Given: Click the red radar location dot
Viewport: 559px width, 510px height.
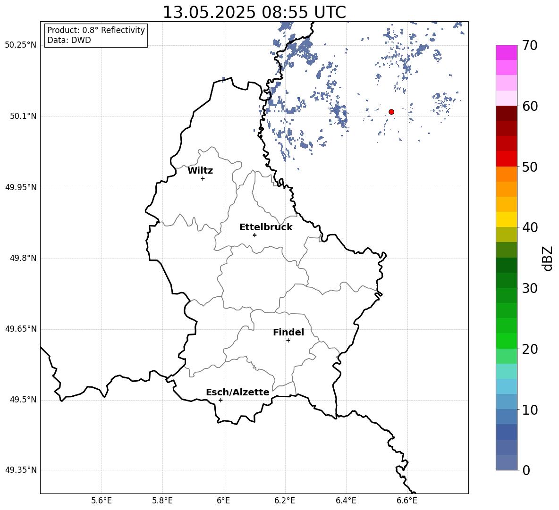Looking at the screenshot, I should 391,112.
